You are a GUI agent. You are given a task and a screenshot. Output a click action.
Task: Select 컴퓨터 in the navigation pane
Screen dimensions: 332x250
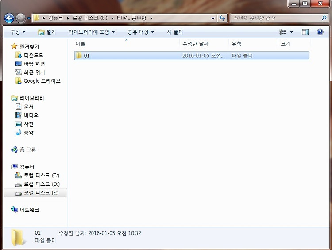pos(27,167)
